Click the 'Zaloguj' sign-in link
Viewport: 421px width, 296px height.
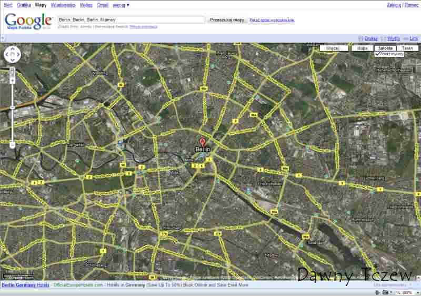(394, 5)
